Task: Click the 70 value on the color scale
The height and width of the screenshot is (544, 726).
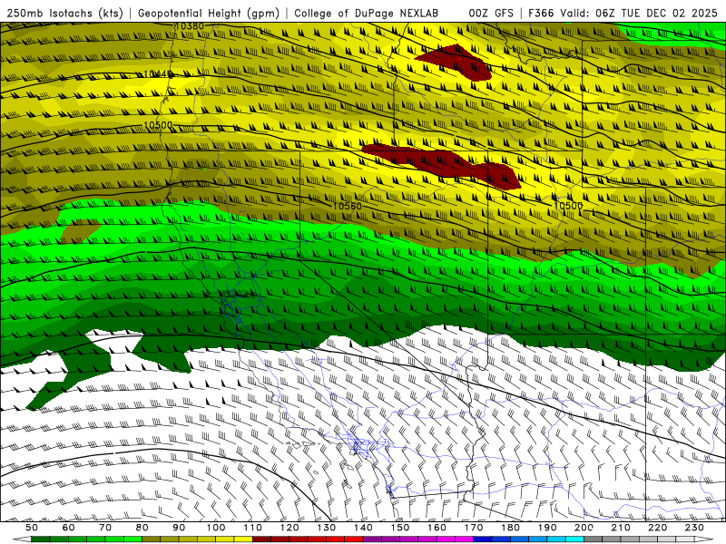Action: click(105, 528)
